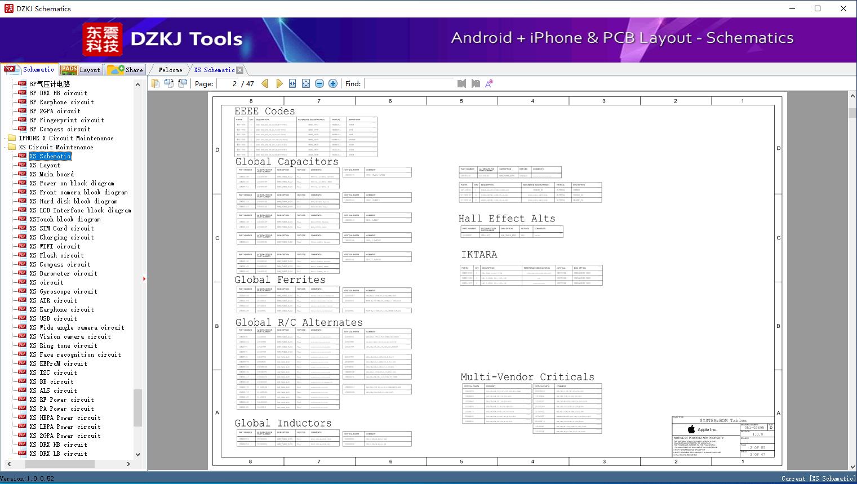Viewport: 857px width, 484px height.
Task: Open XS Power on block diagram
Action: [72, 183]
